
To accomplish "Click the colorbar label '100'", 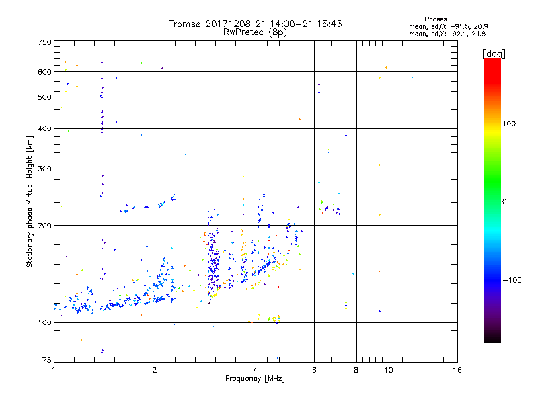I will pyautogui.click(x=509, y=124).
